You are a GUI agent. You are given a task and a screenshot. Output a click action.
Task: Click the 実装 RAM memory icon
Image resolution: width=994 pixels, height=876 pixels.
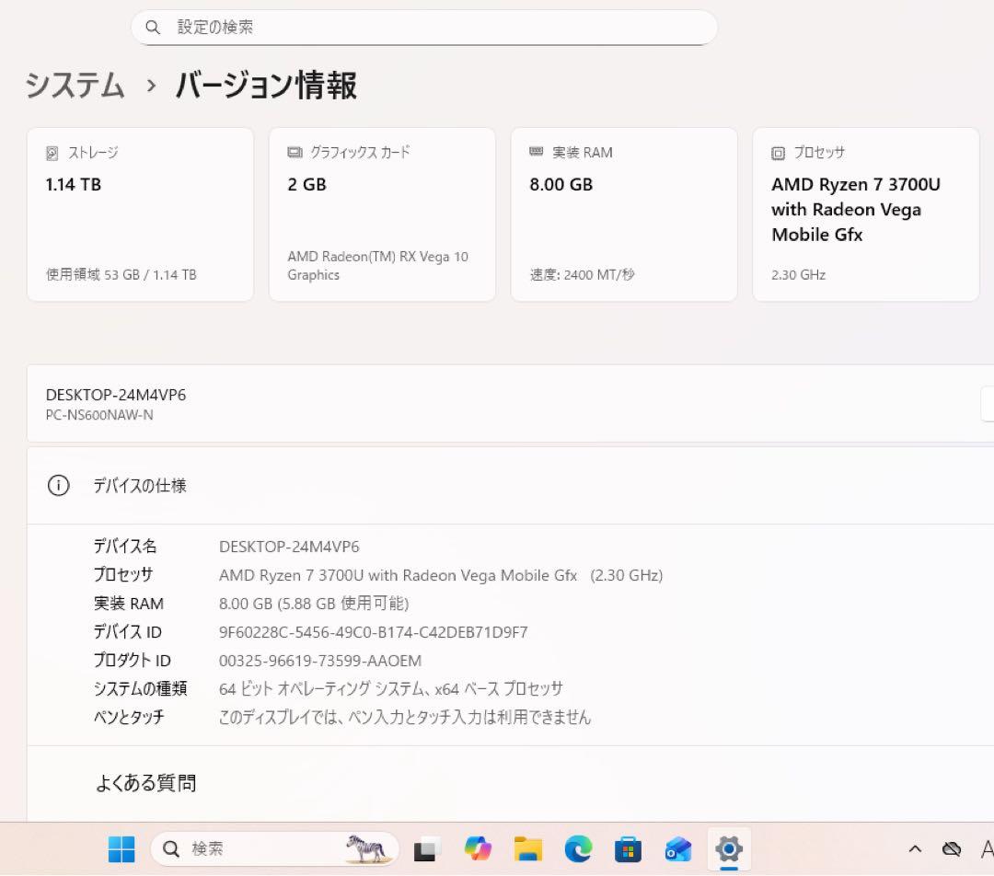[x=536, y=152]
